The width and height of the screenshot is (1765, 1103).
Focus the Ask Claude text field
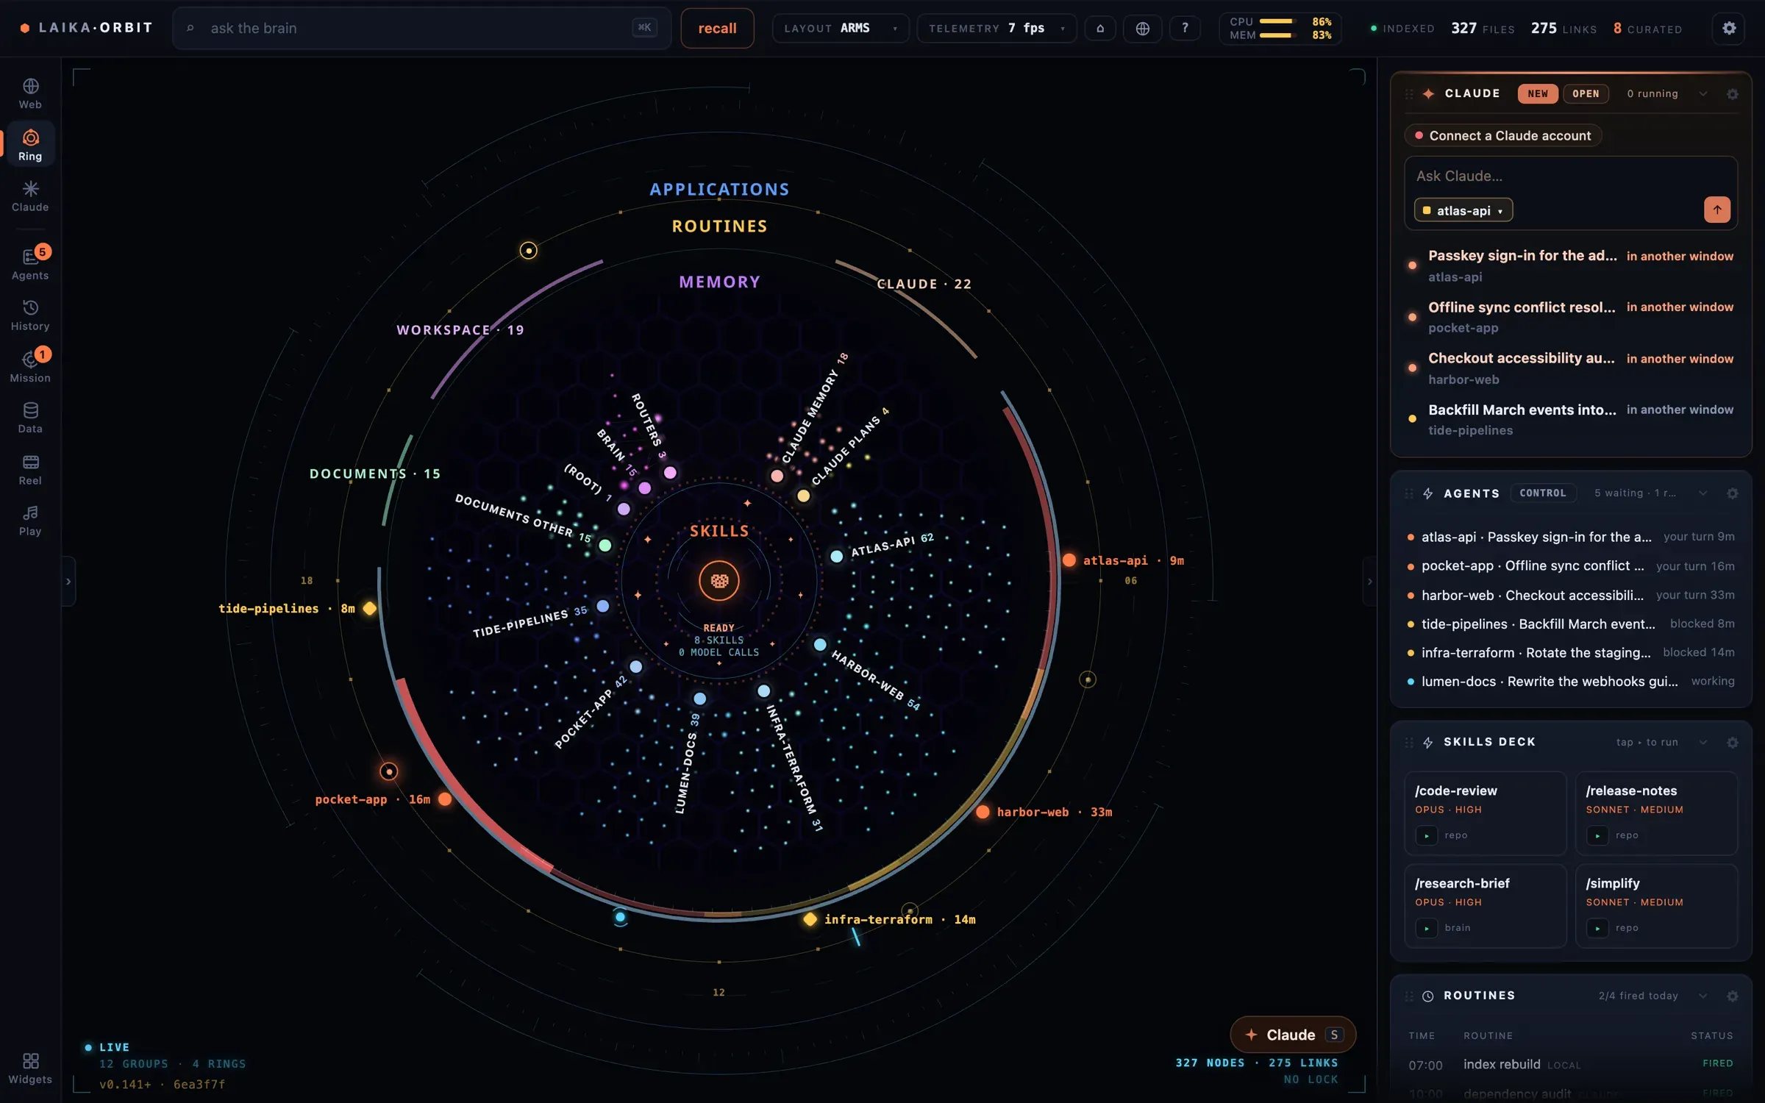pyautogui.click(x=1571, y=176)
